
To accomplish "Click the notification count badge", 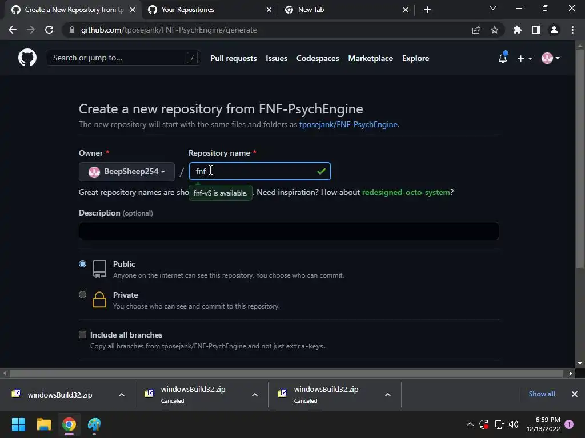I will 569,424.
